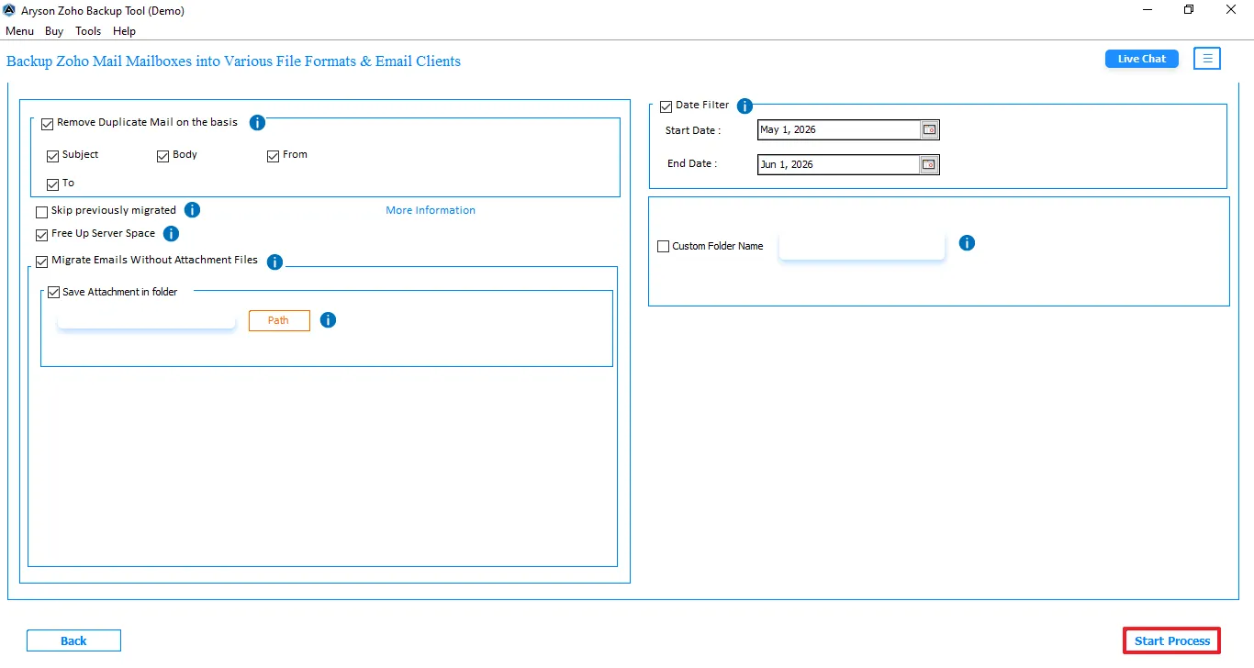Minimize the Aryson Zoho Backup Tool window
Screen dimensions: 1254x668
[x=1148, y=10]
